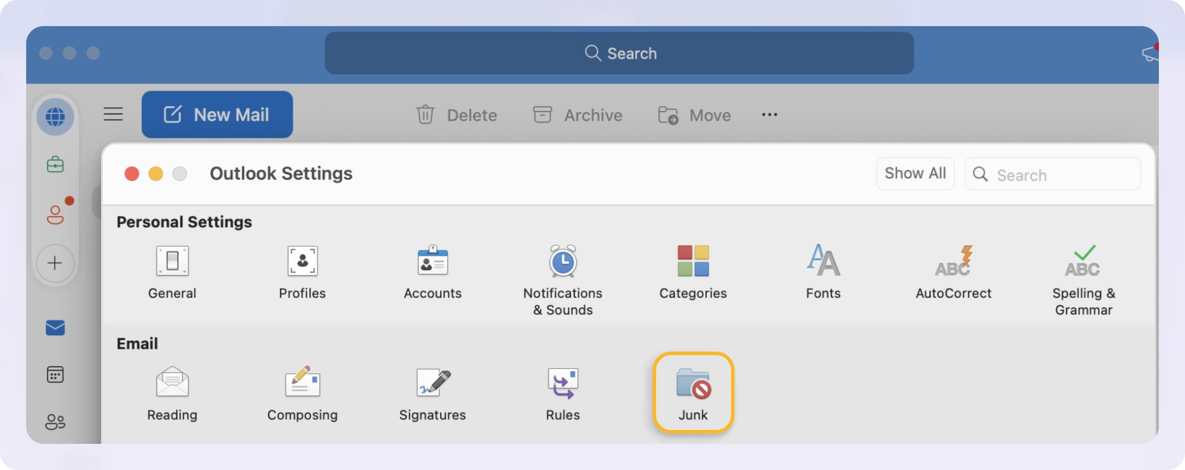This screenshot has height=470, width=1185.
Task: Open the Accounts settings
Action: 433,271
